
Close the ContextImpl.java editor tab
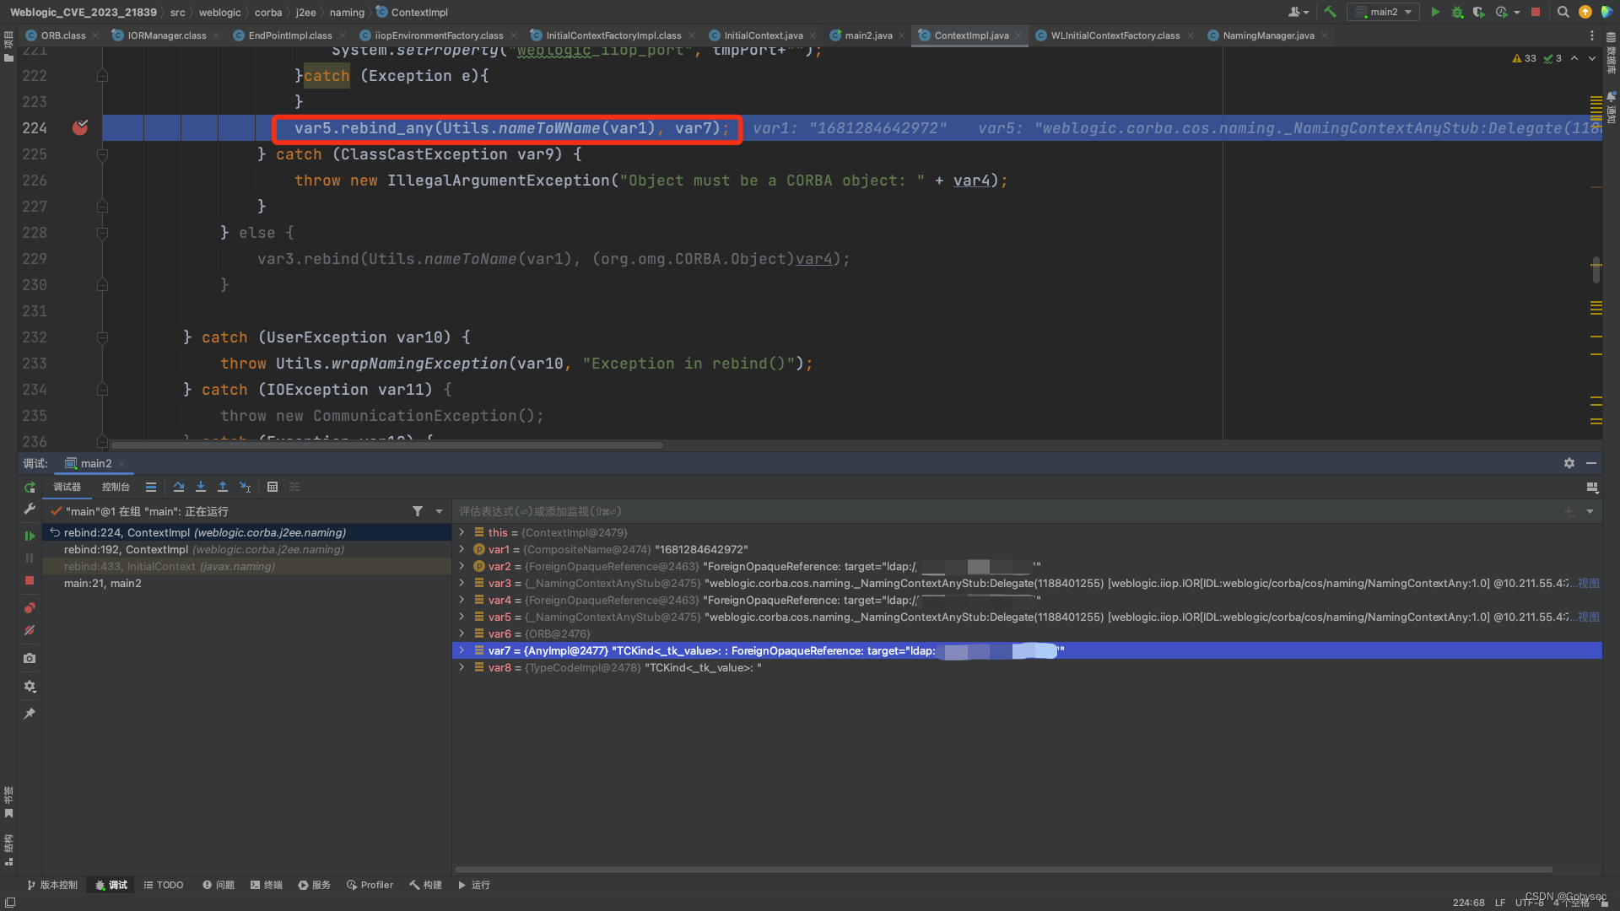[1018, 35]
